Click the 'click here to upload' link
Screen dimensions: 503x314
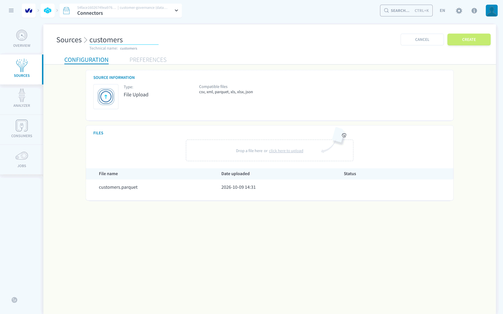click(286, 151)
